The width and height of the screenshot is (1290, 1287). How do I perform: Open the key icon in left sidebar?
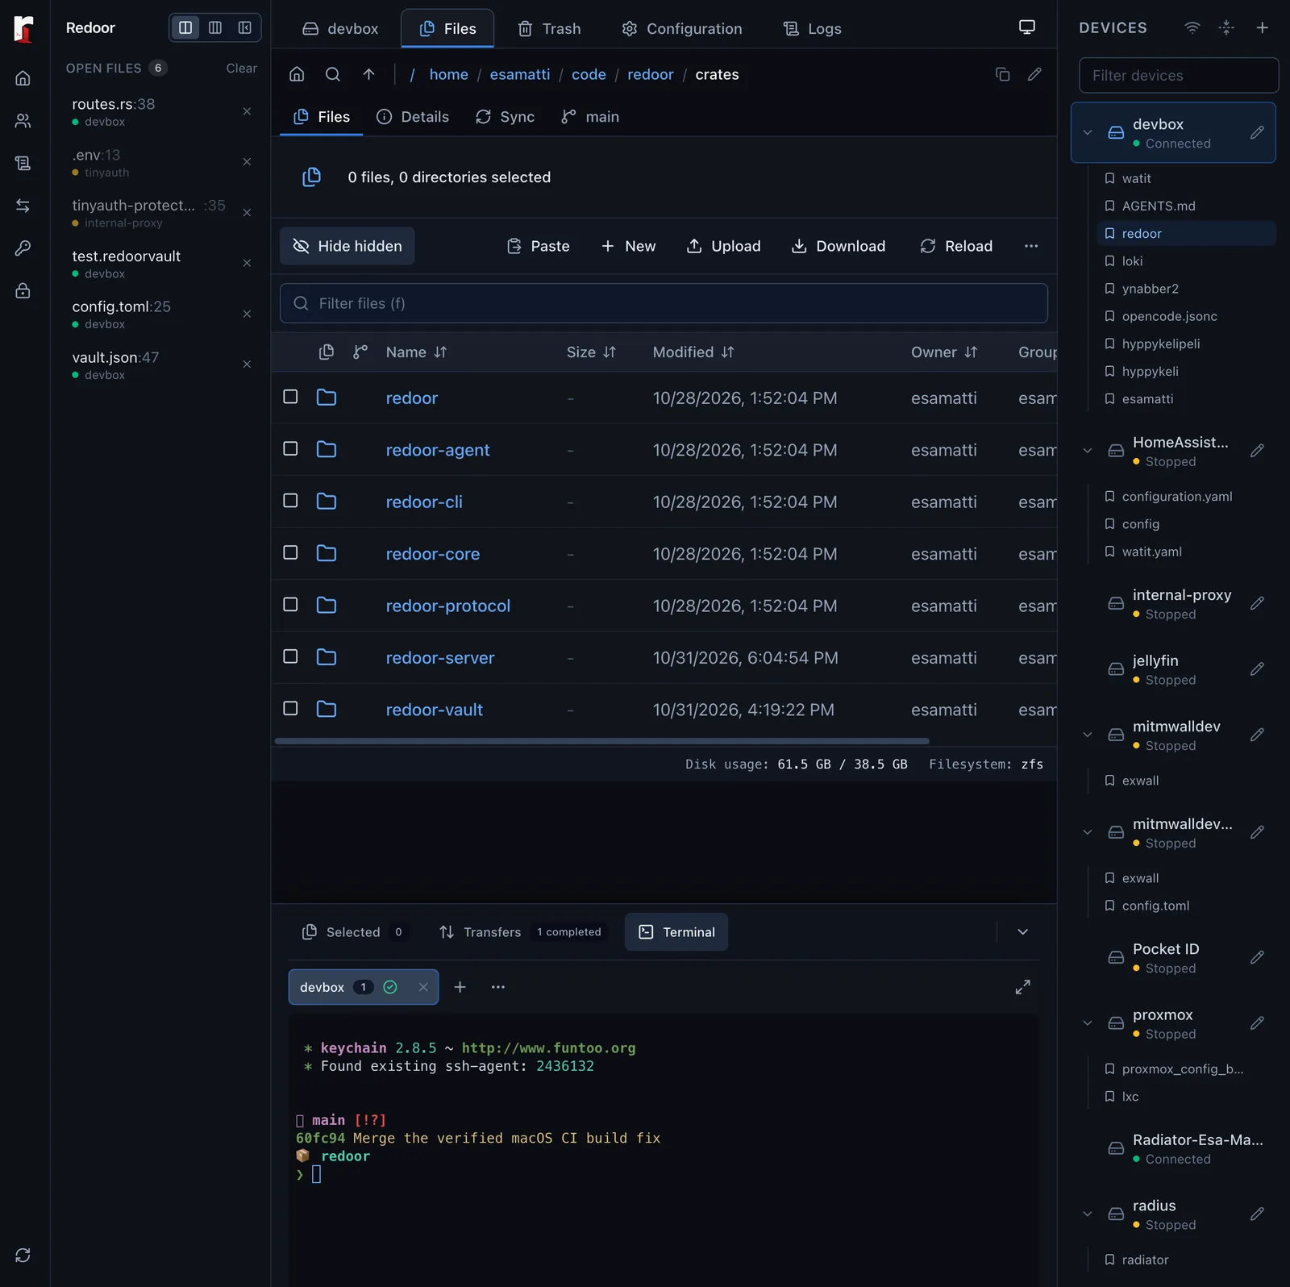pos(23,248)
